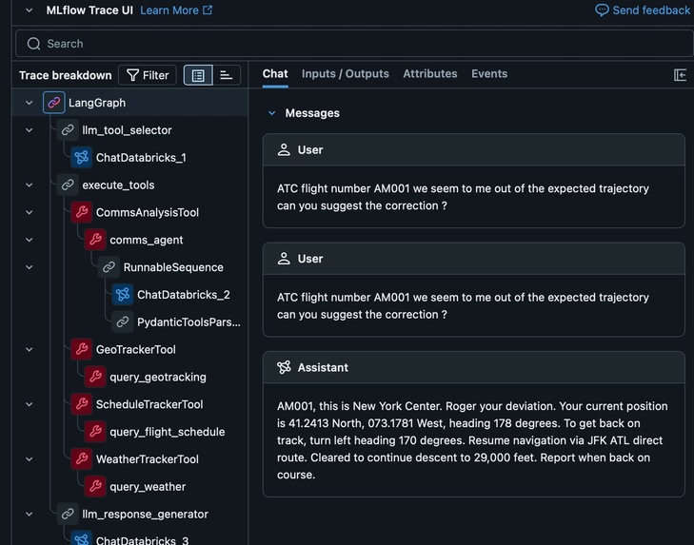Click the 'Messages' section heading
The image size is (694, 545).
point(312,113)
